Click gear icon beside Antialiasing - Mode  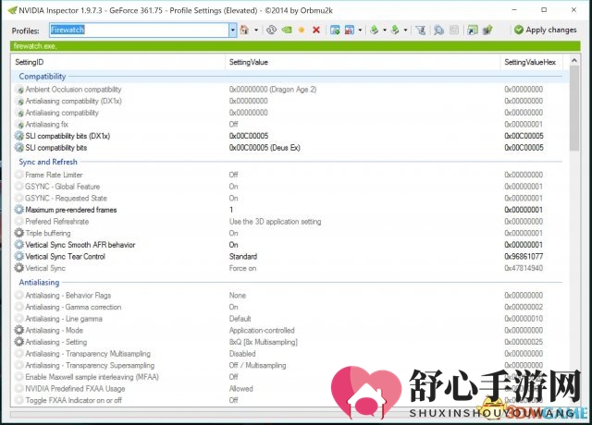[x=18, y=331]
